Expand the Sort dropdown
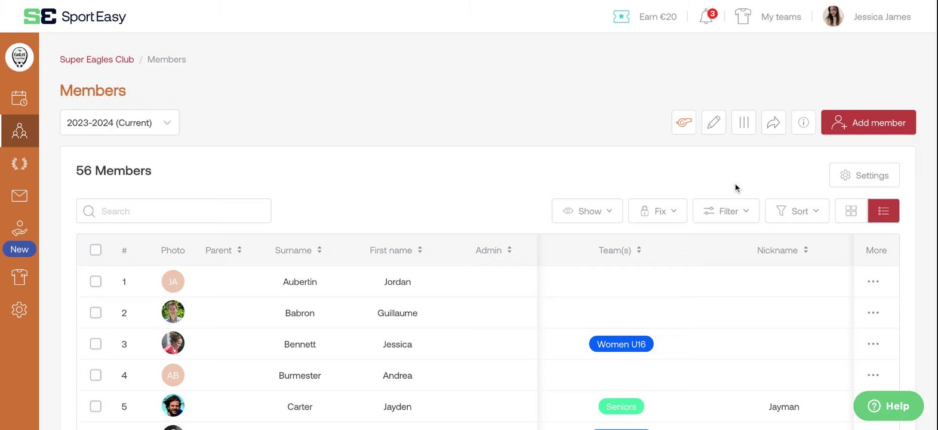This screenshot has height=430, width=938. point(797,211)
